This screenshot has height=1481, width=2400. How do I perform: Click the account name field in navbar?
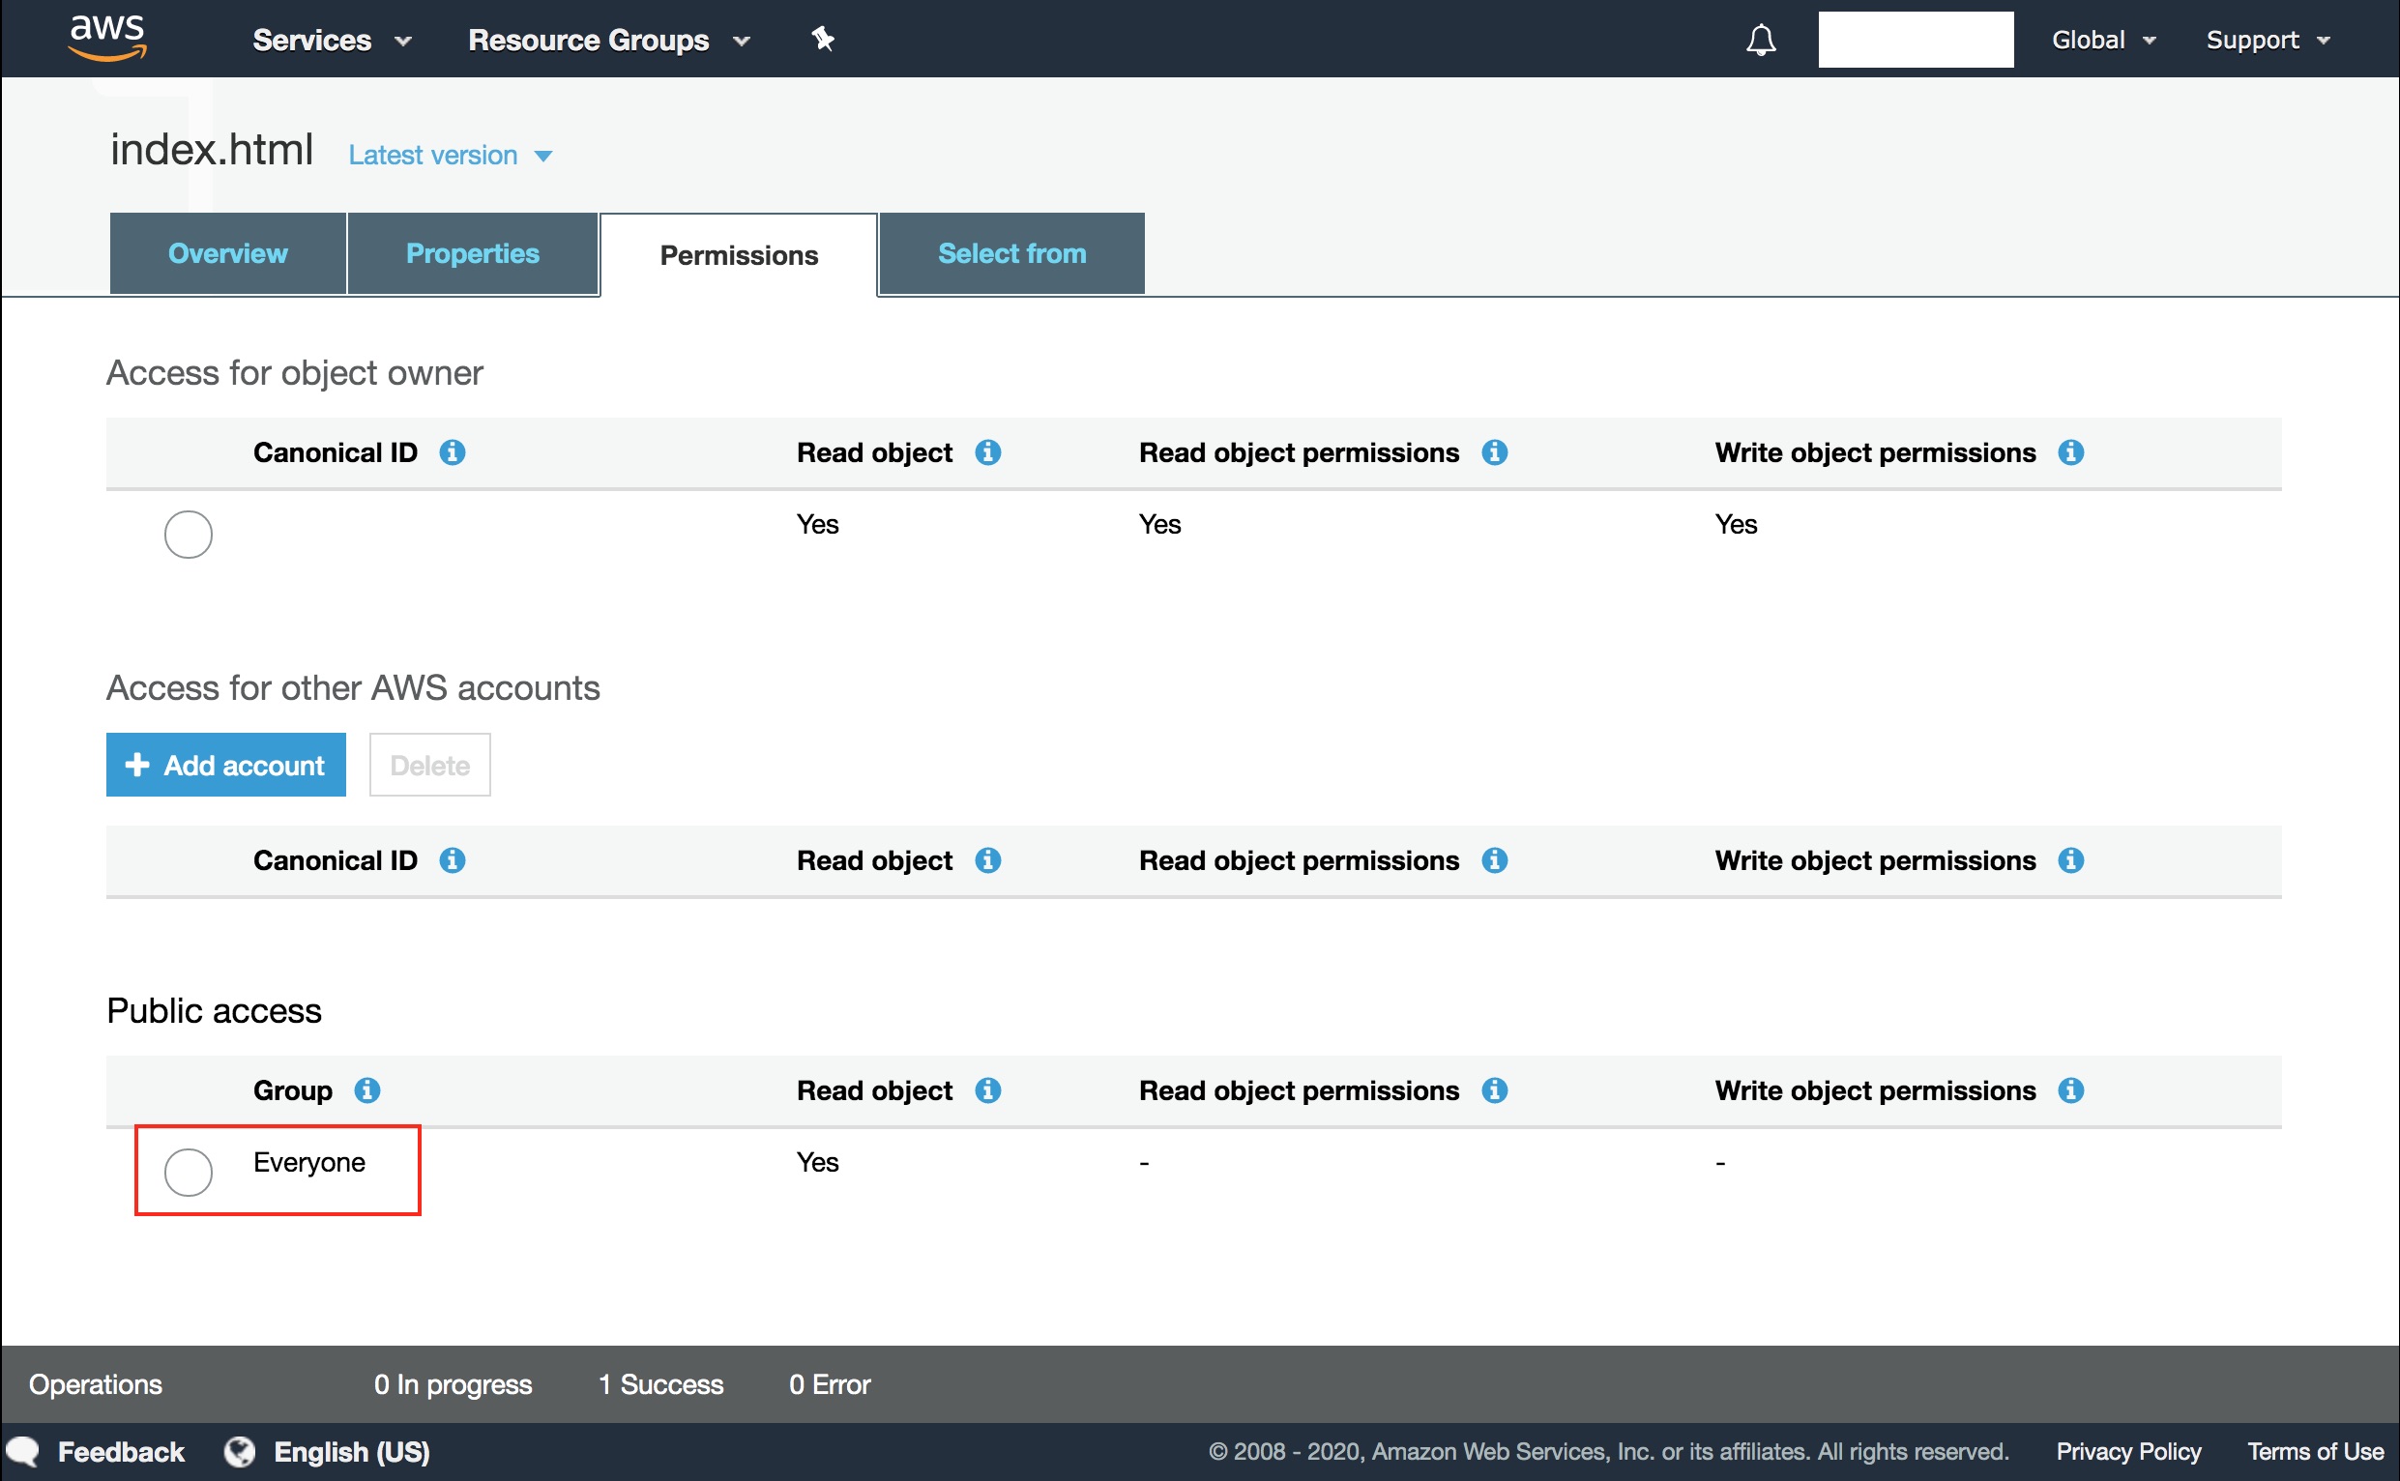(x=1916, y=40)
